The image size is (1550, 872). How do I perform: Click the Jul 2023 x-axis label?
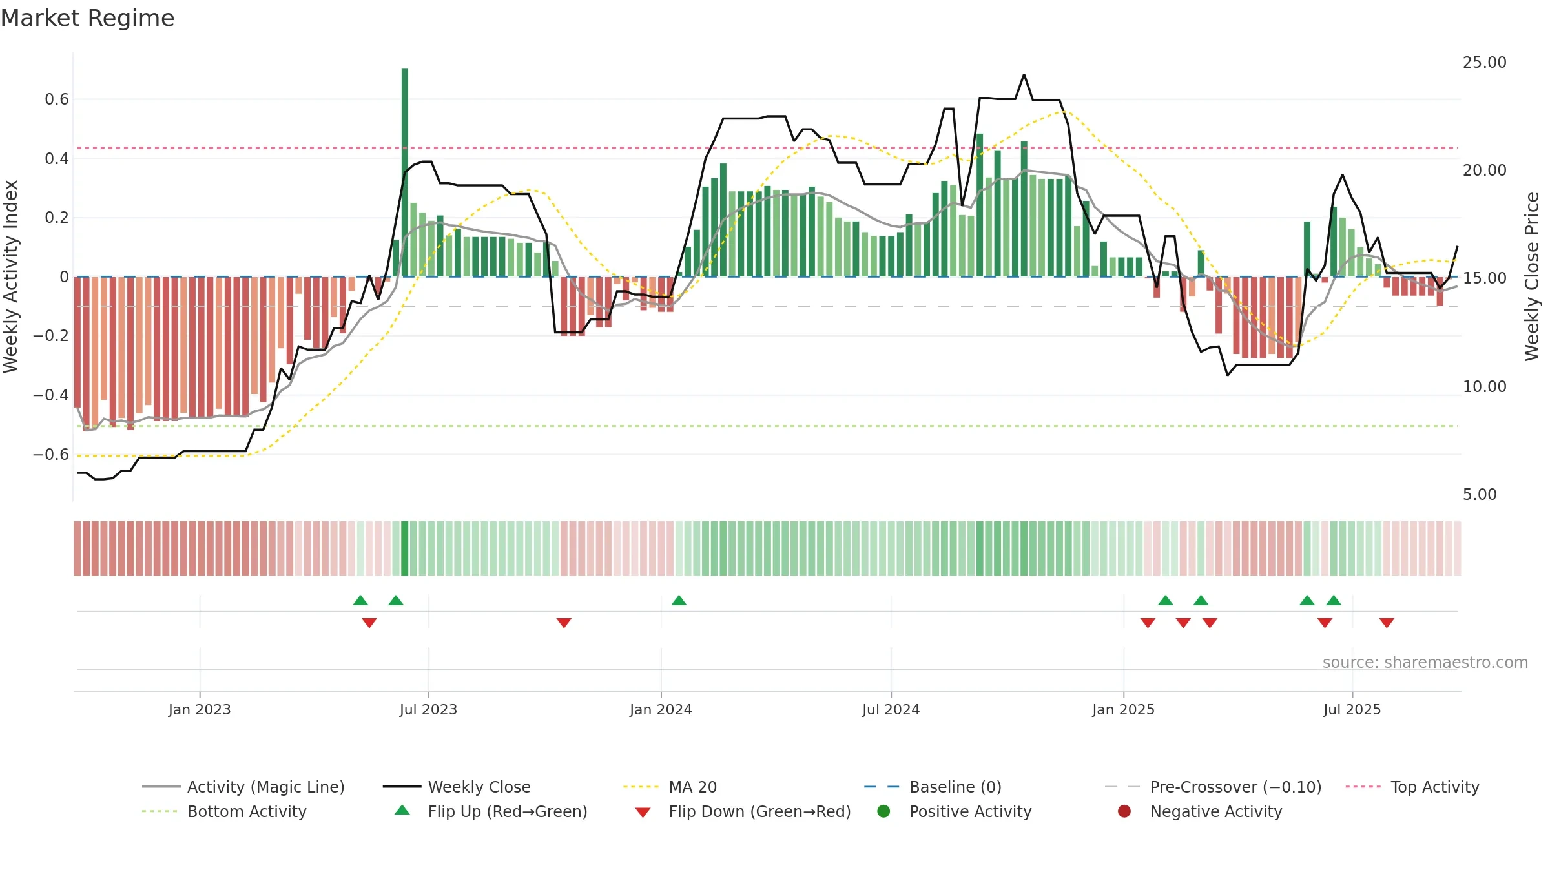[x=428, y=709]
